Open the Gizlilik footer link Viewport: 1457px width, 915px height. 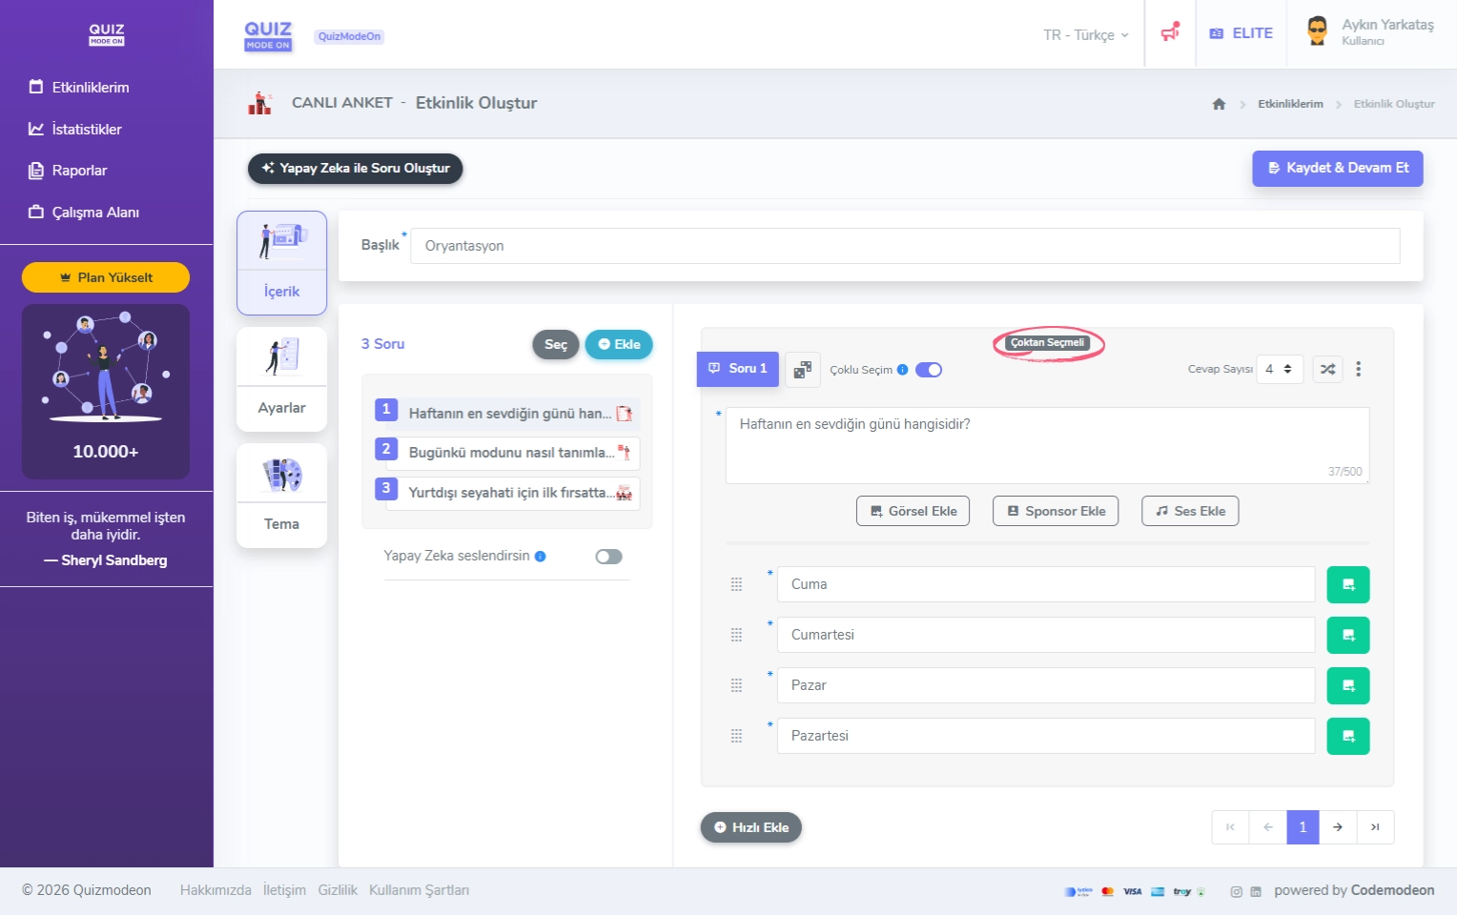coord(338,890)
